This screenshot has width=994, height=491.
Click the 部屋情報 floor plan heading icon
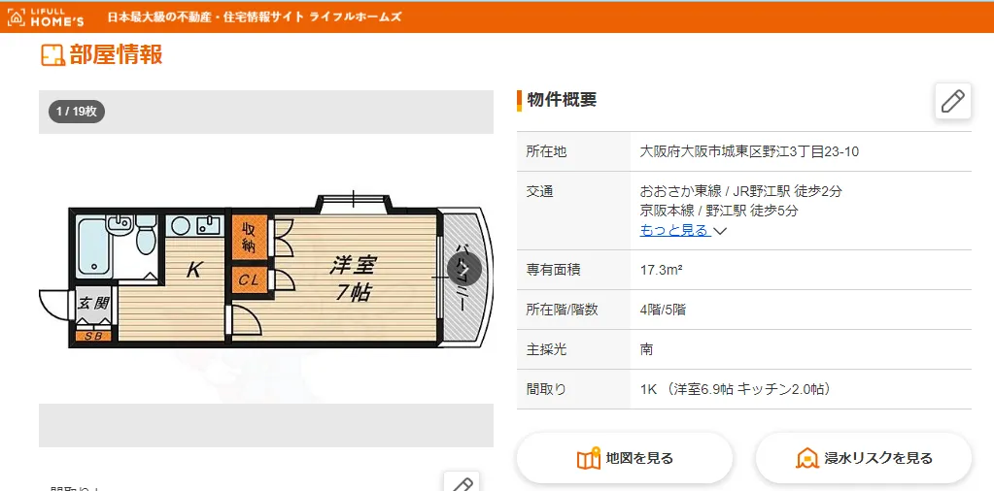[x=53, y=55]
